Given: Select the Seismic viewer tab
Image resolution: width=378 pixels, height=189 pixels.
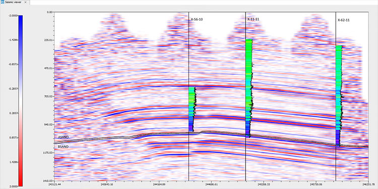Looking at the screenshot, I should 15,2.
